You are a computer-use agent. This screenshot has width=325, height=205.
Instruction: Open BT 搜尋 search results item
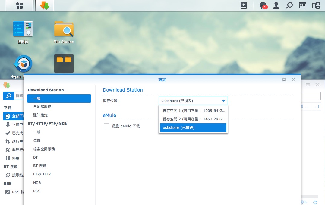14,175
